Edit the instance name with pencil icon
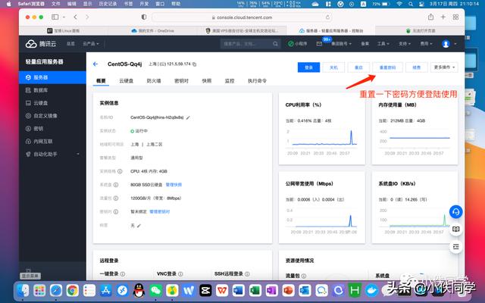The height and width of the screenshot is (303, 485). pyautogui.click(x=188, y=118)
